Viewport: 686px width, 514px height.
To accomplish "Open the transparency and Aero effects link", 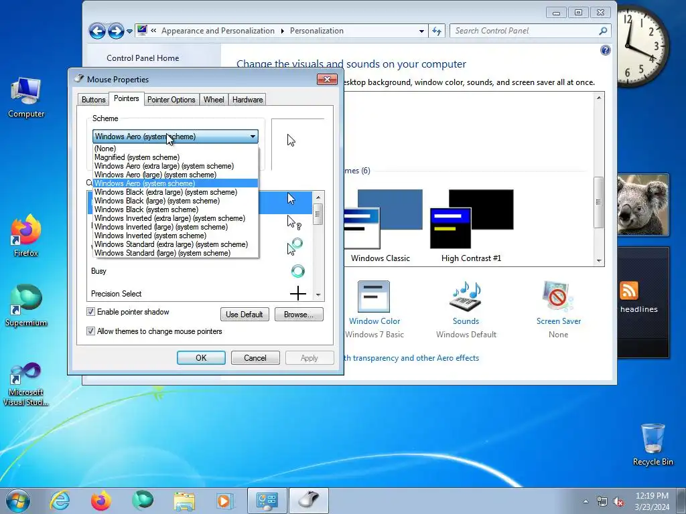I will tap(411, 358).
